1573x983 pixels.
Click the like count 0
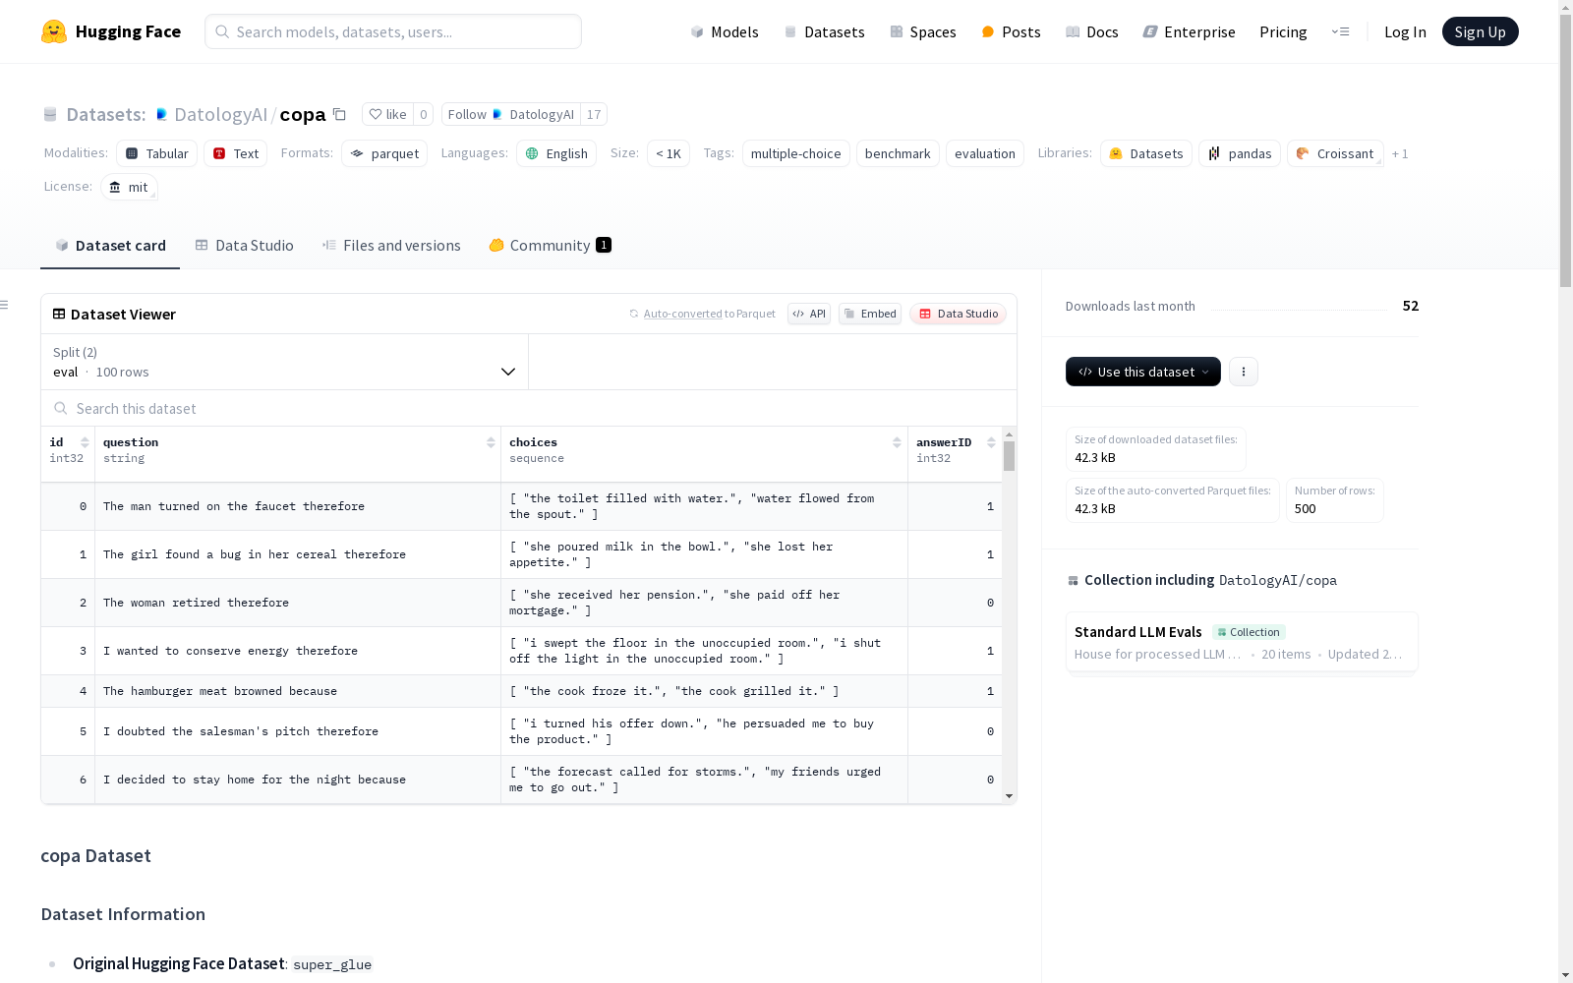(424, 114)
